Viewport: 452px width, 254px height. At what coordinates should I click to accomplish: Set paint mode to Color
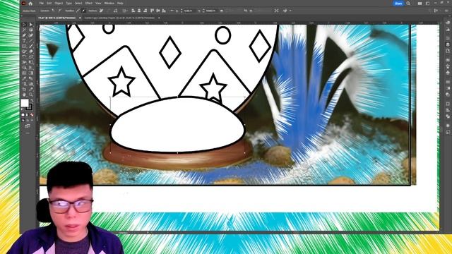point(23,114)
